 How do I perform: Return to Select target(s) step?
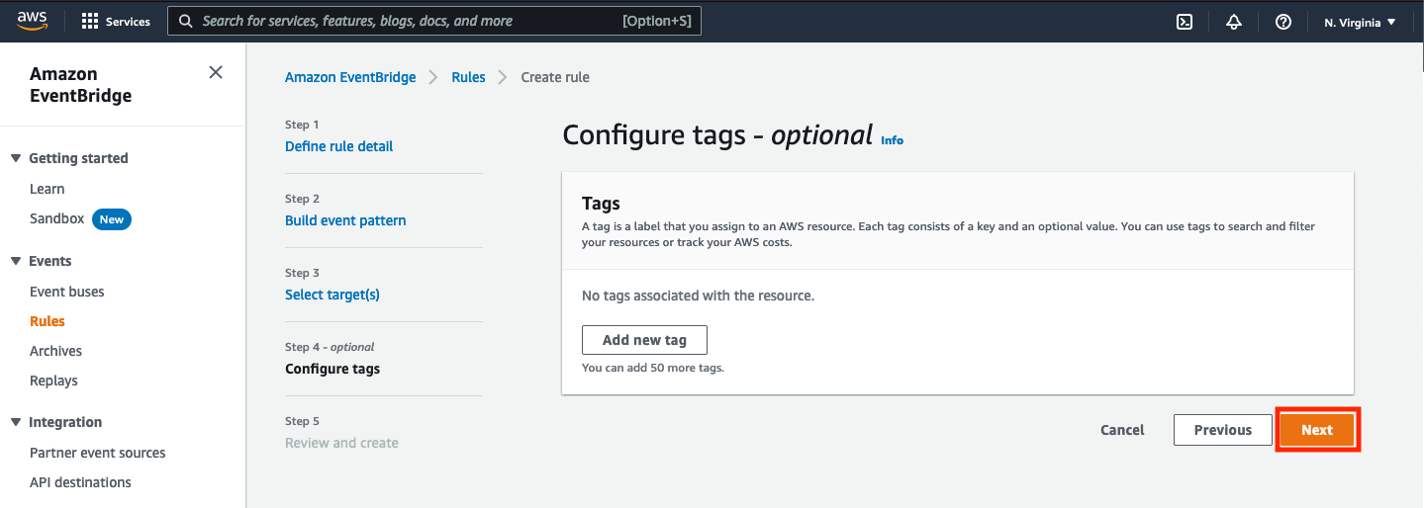[332, 295]
